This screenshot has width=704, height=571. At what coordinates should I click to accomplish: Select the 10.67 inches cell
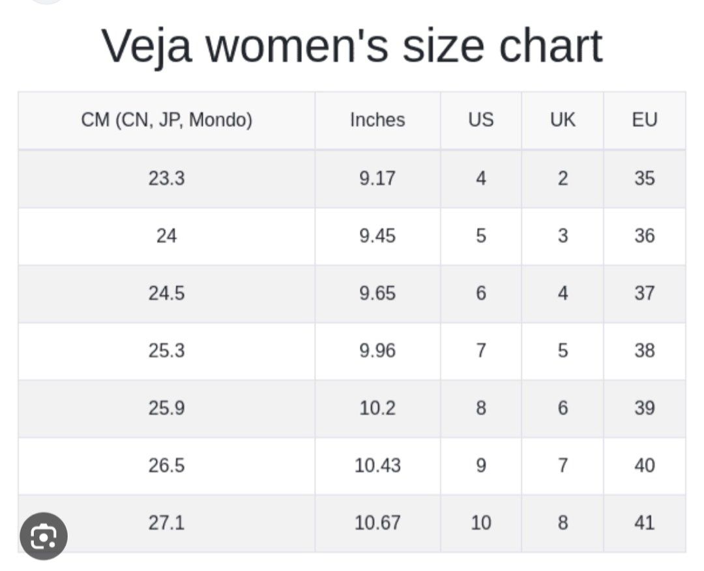coord(377,523)
